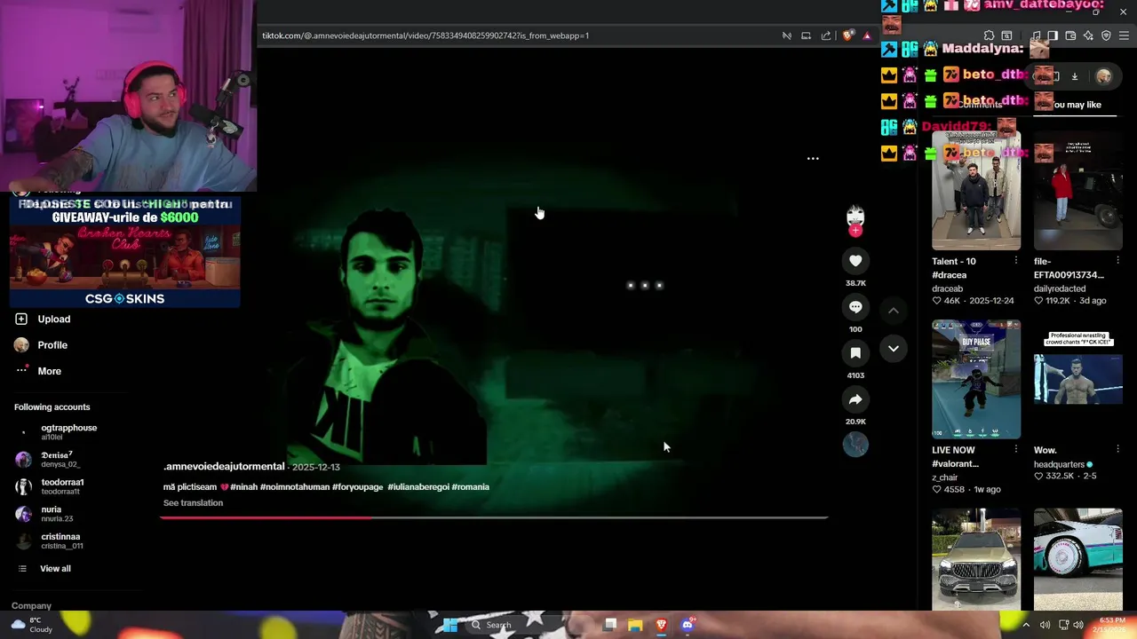
Task: Toggle the browser sidebar panel icon
Action: (x=1053, y=35)
